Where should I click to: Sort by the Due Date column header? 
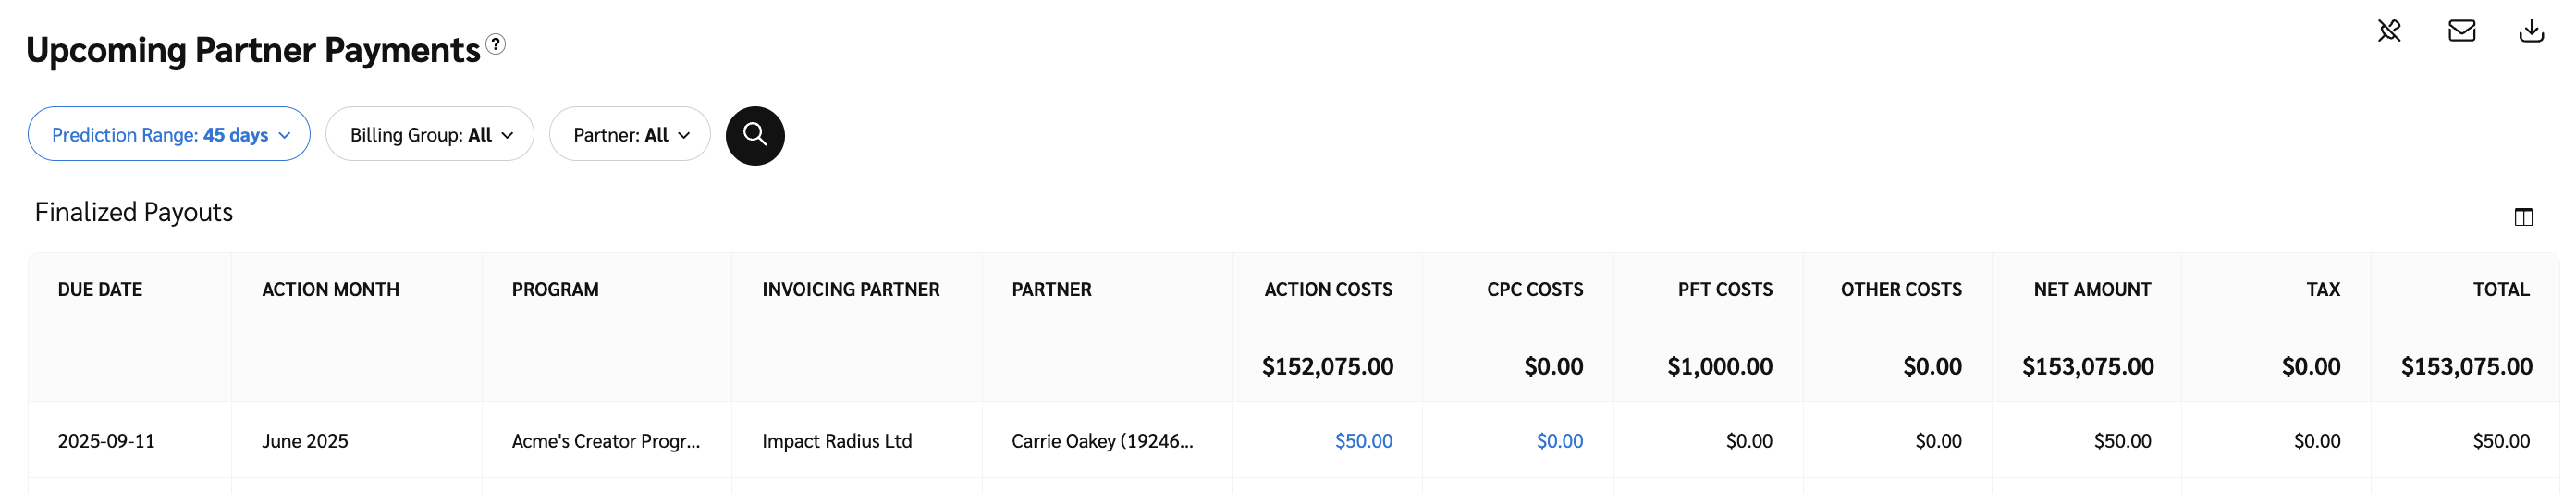100,290
